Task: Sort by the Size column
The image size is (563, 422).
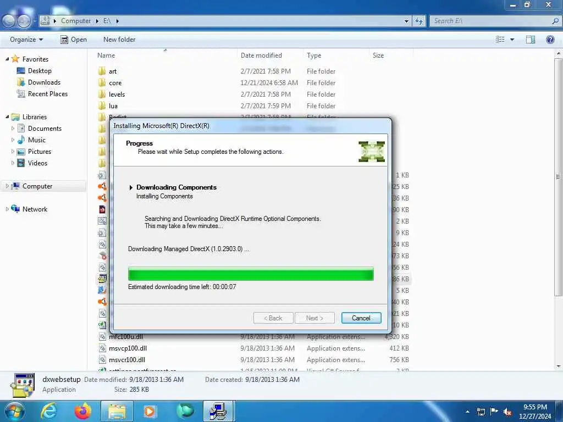Action: click(x=378, y=55)
